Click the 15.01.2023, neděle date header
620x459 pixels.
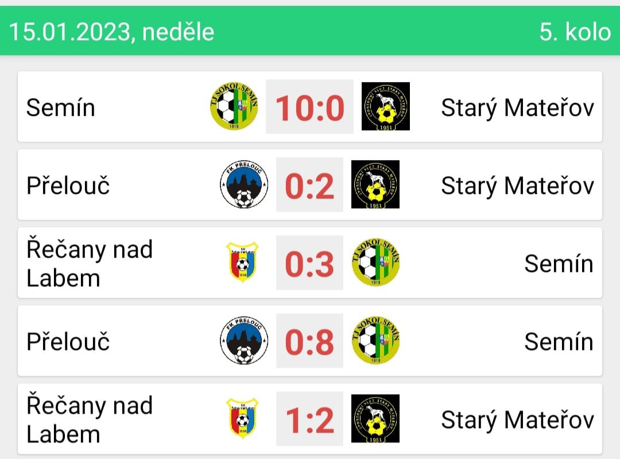[111, 32]
